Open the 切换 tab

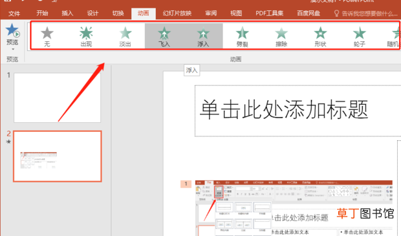(x=118, y=14)
